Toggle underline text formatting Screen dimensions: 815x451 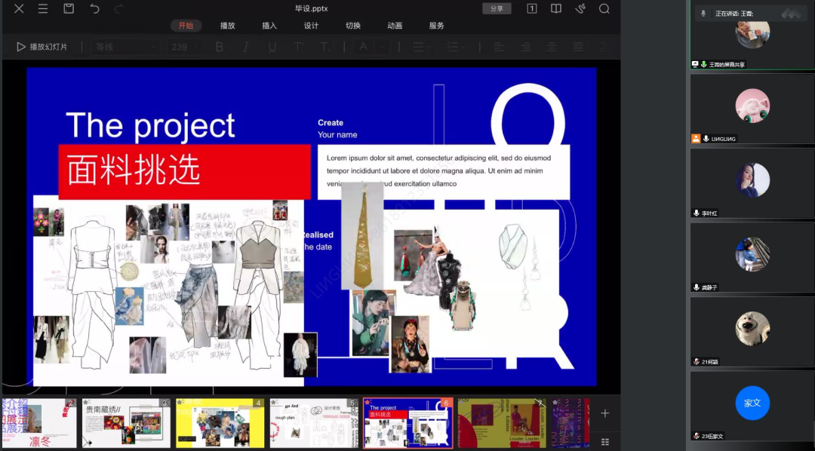272,47
